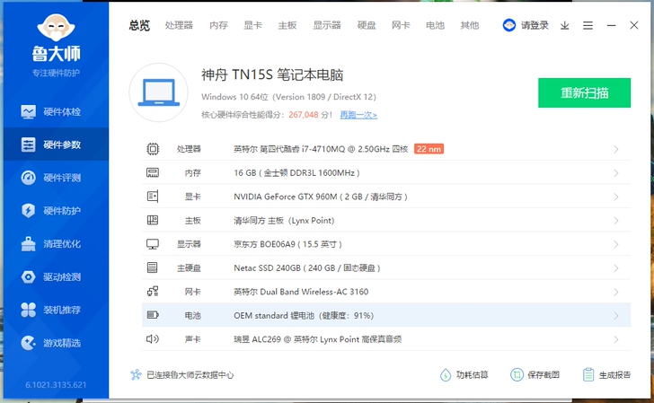This screenshot has height=403, width=654.
Task: Open 硬件体检 in sidebar
Action: pyautogui.click(x=56, y=111)
